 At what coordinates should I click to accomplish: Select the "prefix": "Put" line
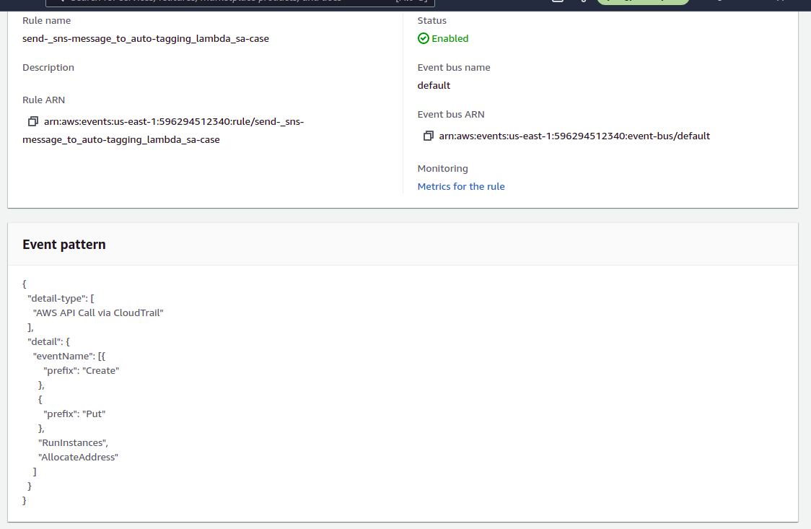[x=74, y=414]
